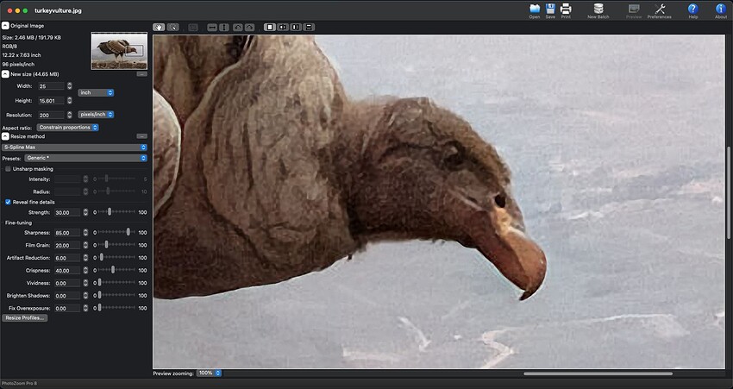Open an image with the Open icon
Screen dimensions: 733x389
[535, 9]
